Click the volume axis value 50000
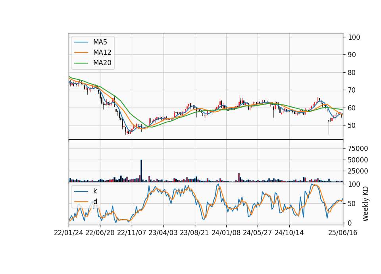 coord(358,160)
